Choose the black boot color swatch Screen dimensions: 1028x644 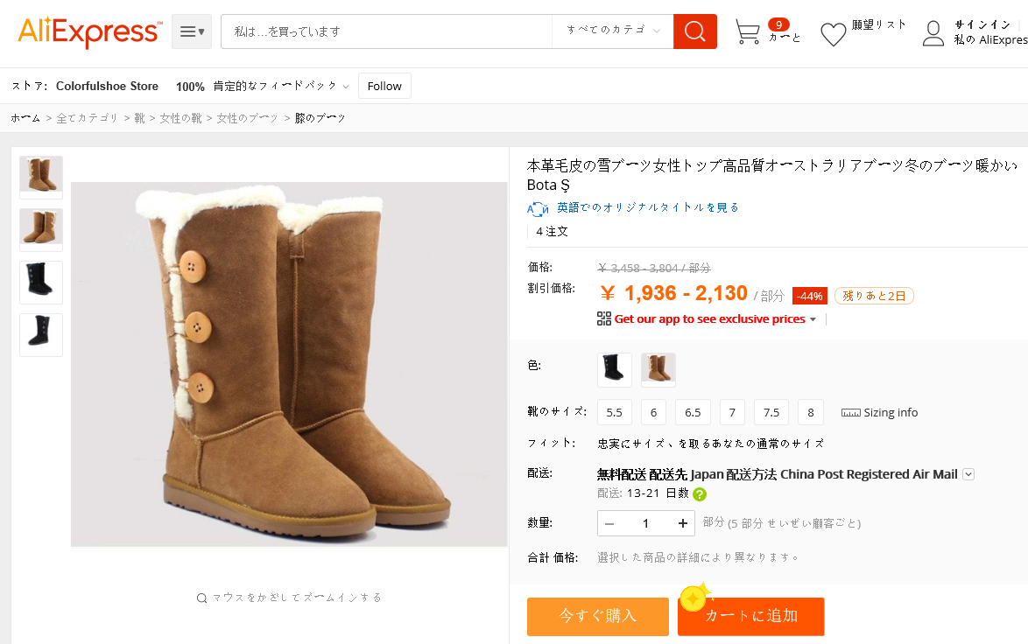coord(615,369)
